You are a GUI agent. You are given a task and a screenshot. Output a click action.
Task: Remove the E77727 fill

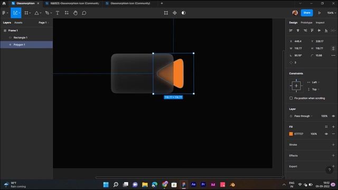[333, 134]
